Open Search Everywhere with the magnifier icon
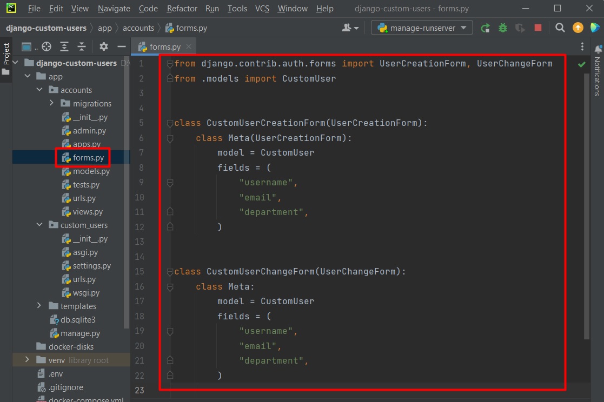 tap(560, 28)
